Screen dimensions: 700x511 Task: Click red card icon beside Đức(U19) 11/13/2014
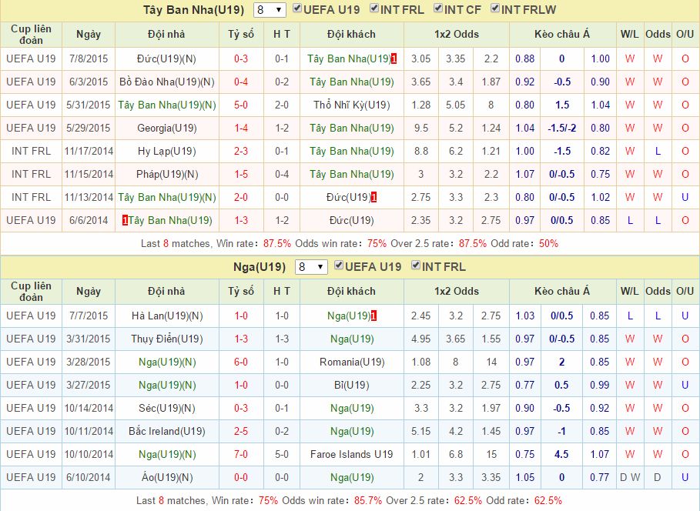pos(374,197)
